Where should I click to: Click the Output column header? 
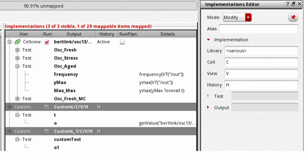(x=74, y=34)
